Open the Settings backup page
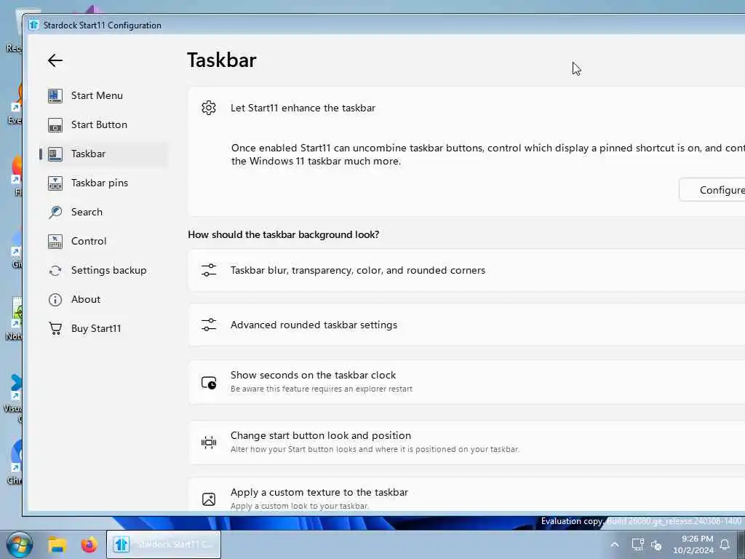 pyautogui.click(x=104, y=270)
